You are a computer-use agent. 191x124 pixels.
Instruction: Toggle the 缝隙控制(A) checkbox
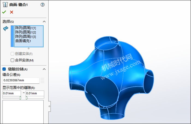point(4,69)
